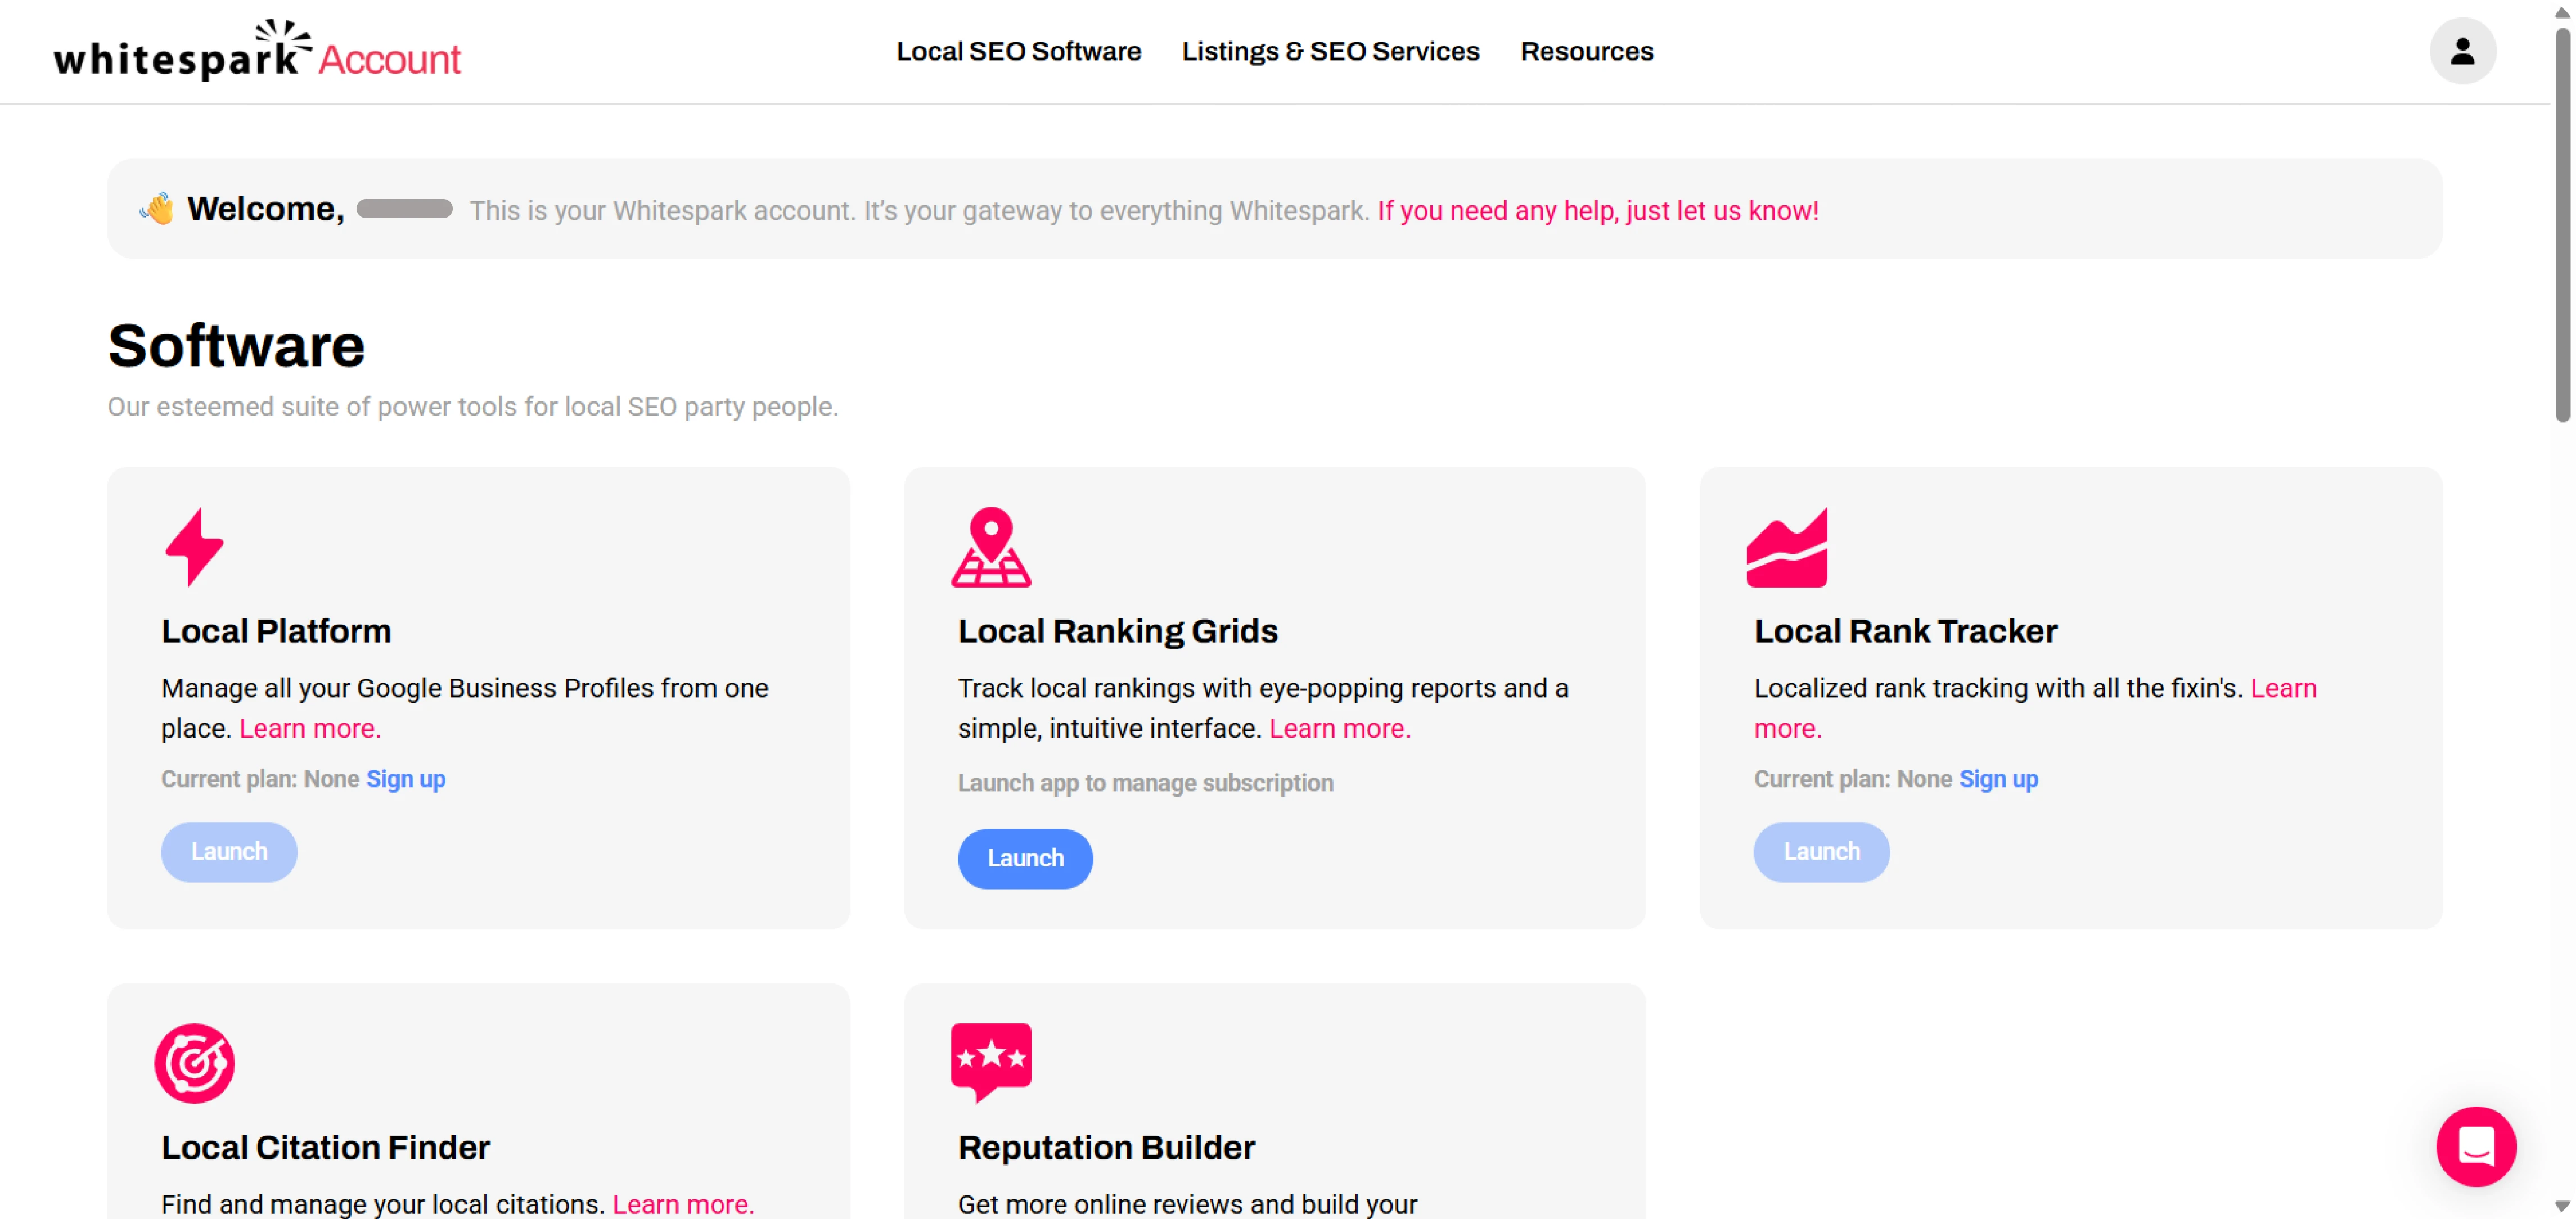Open Learn more for Local Platform

pos(308,728)
